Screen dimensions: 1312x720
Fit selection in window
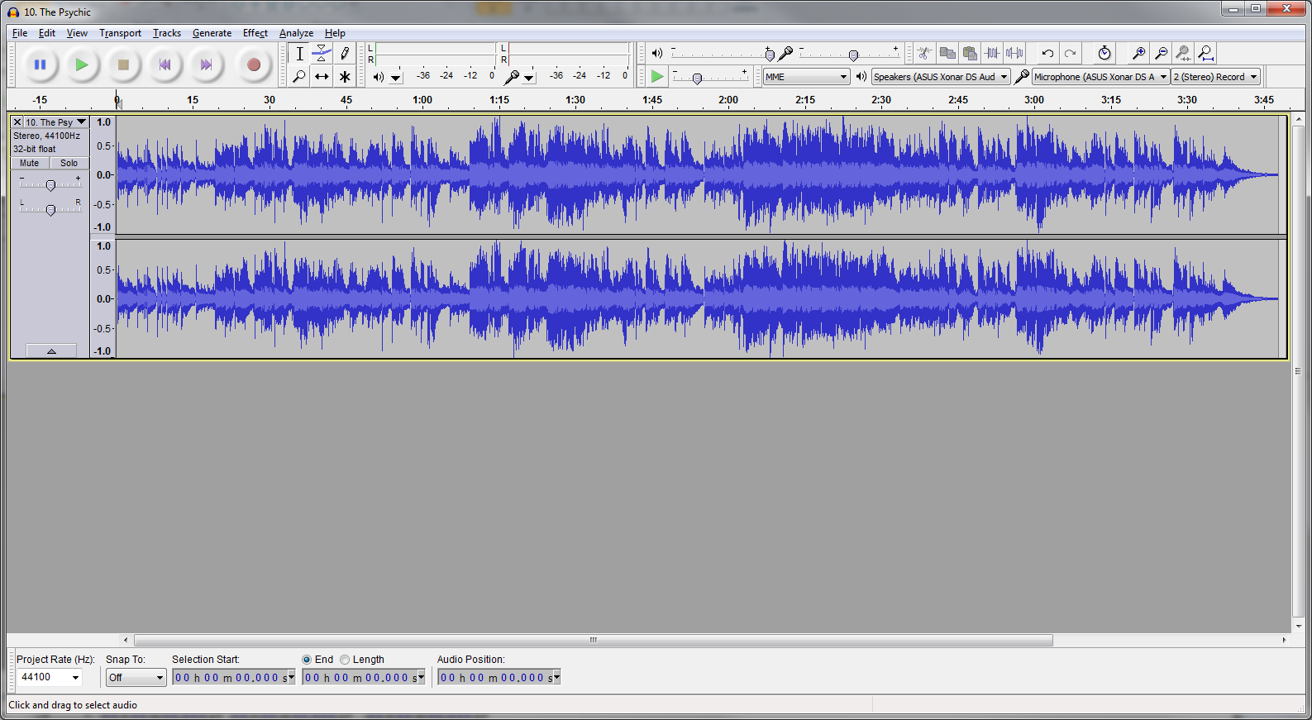point(1183,53)
